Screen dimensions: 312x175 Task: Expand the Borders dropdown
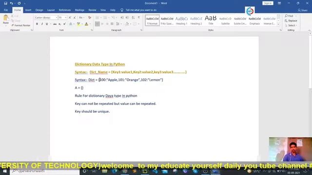[138, 24]
